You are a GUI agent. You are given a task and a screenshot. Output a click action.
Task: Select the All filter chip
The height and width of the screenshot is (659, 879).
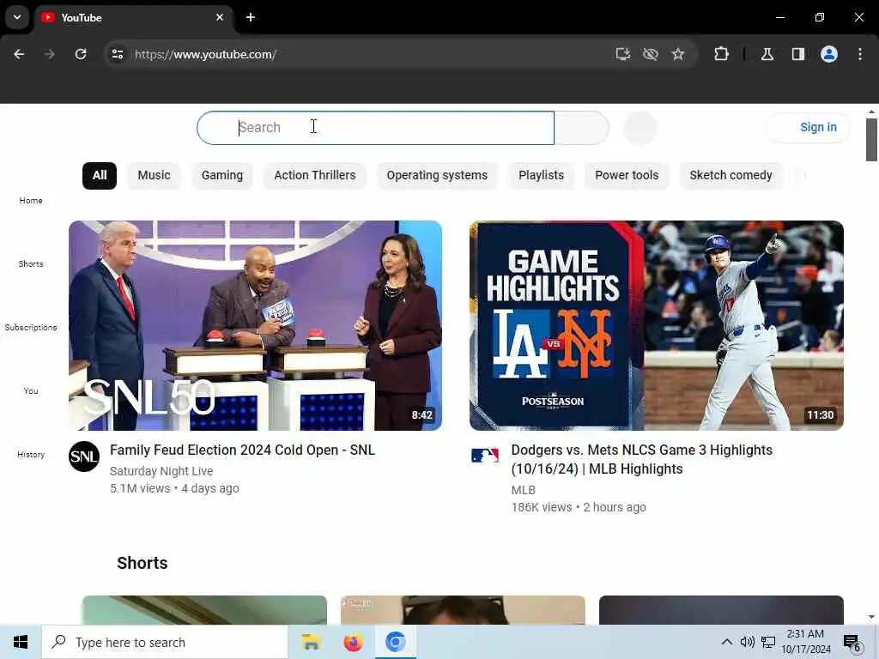click(100, 175)
